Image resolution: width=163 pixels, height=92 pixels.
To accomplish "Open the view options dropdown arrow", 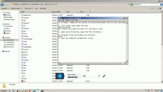I will click(154, 8).
